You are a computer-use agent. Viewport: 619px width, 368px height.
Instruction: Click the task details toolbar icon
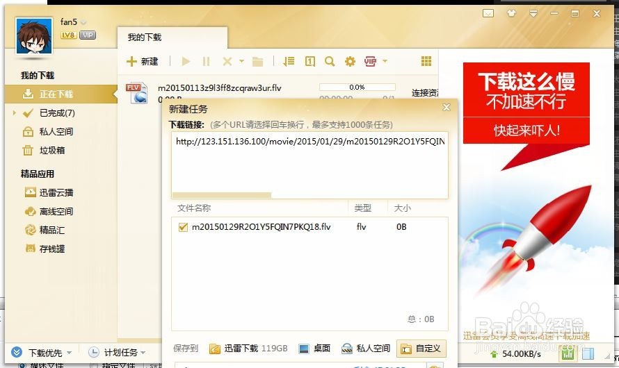[310, 62]
